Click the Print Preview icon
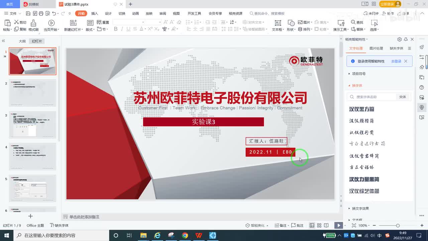The width and height of the screenshot is (428, 241). tap(47, 13)
